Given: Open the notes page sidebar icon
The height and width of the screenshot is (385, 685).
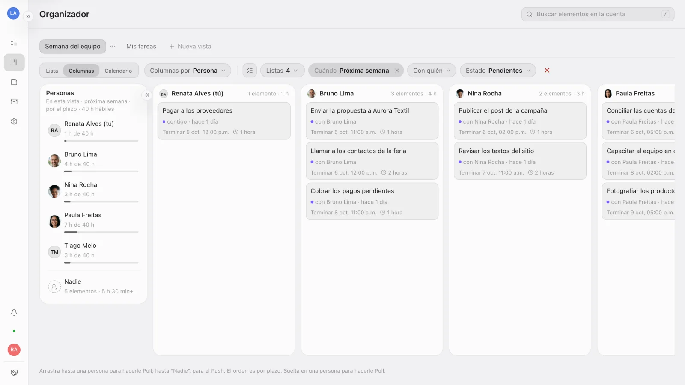Looking at the screenshot, I should point(14,82).
